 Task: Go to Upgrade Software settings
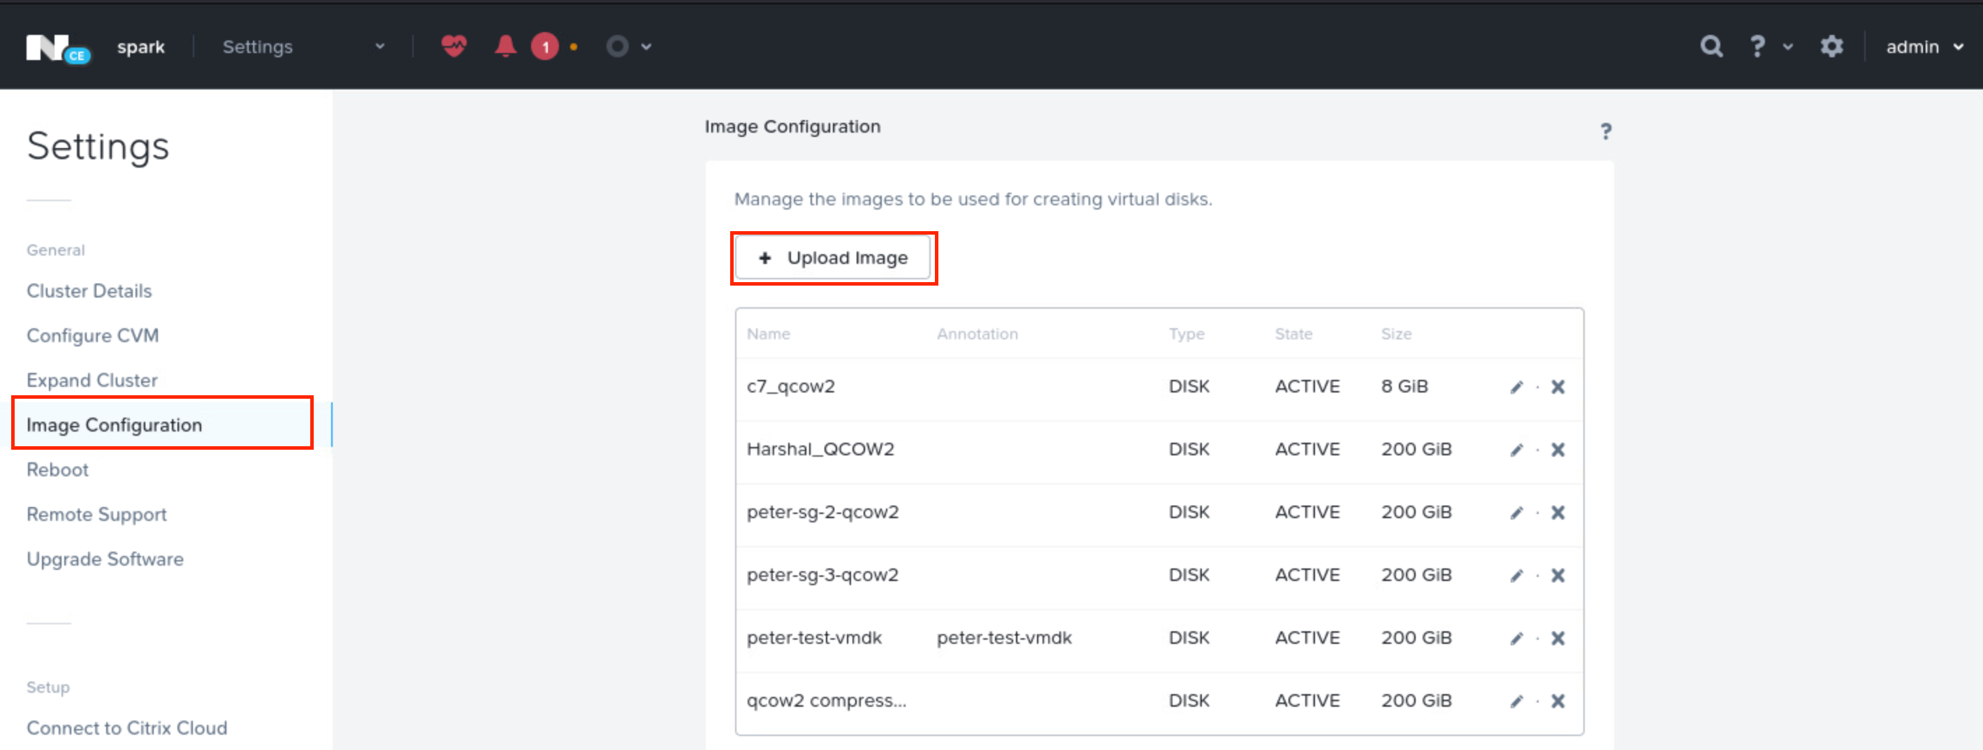pos(105,559)
